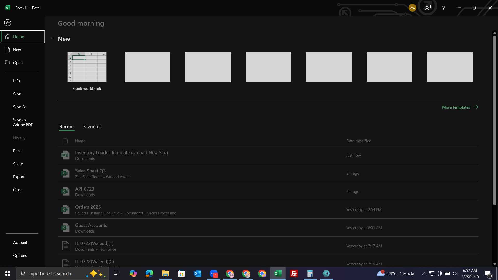Open the Account page
Viewport: 498px width, 280px height.
pyautogui.click(x=22, y=243)
